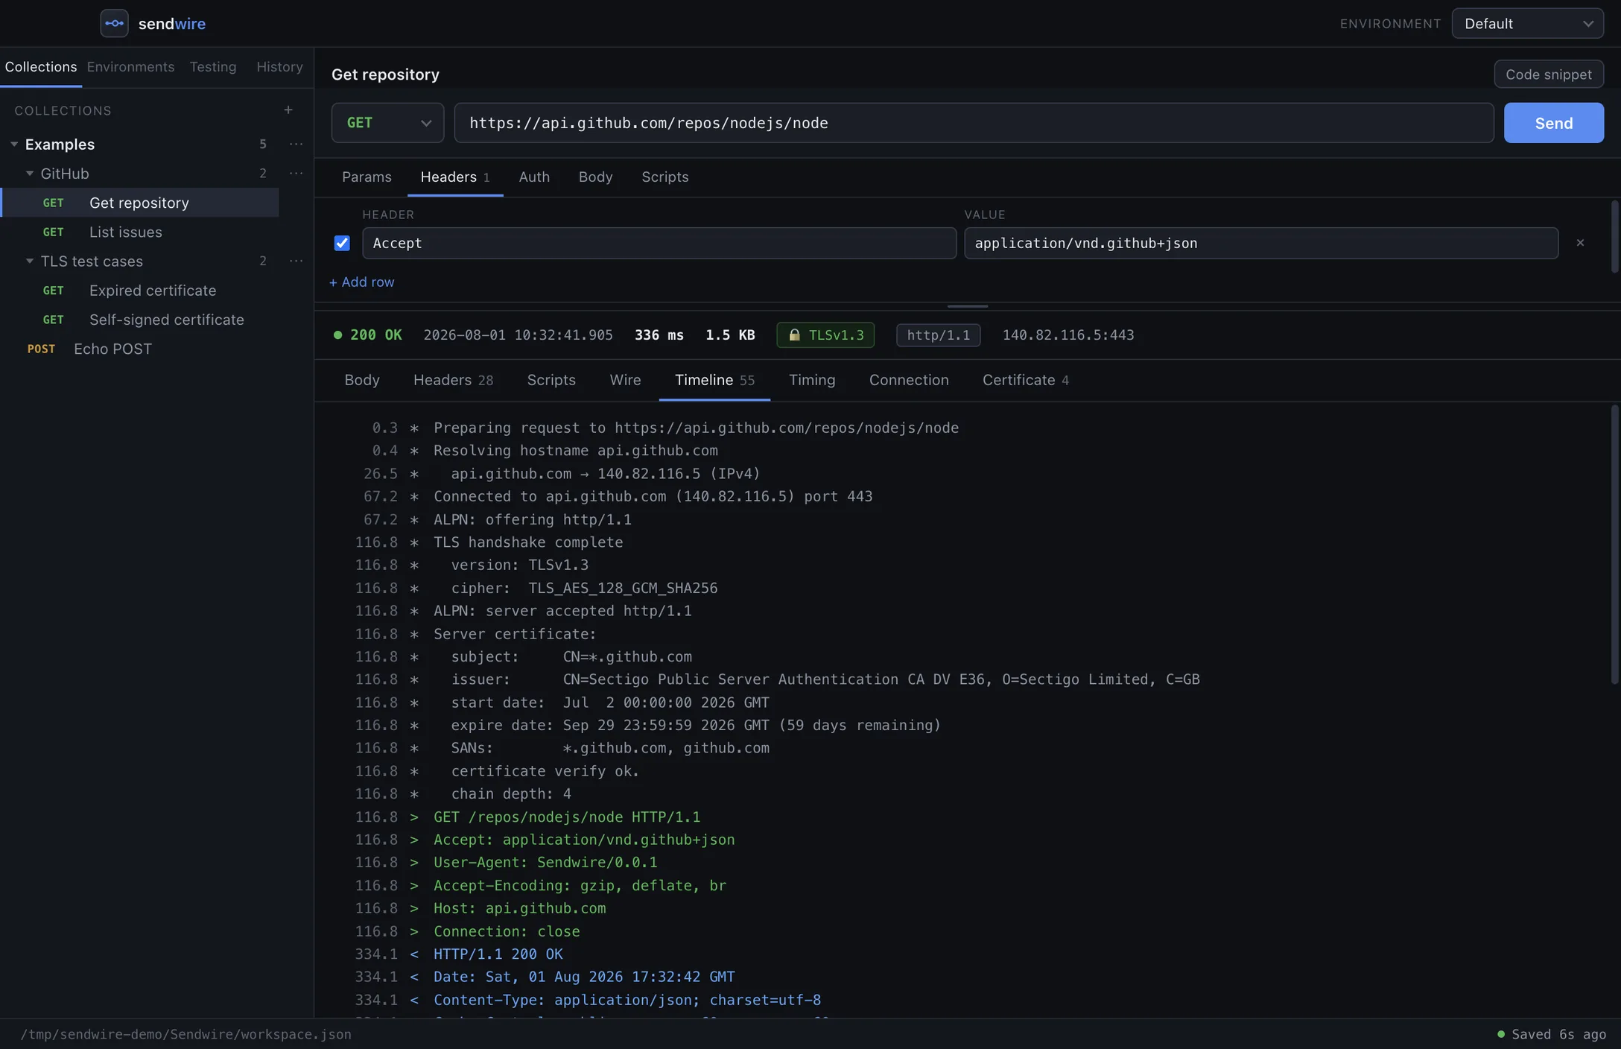The height and width of the screenshot is (1049, 1621).
Task: Click the Saved 6s ago status
Action: [x=1552, y=1034]
